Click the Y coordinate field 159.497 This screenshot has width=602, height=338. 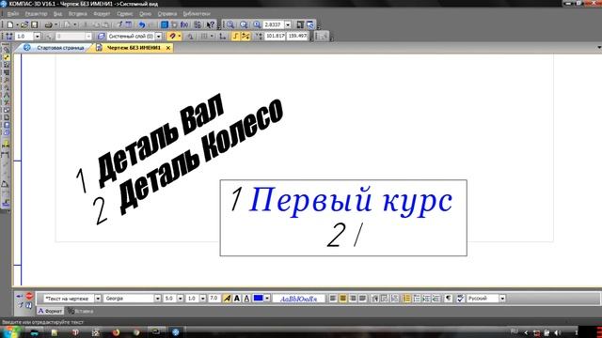coord(297,36)
